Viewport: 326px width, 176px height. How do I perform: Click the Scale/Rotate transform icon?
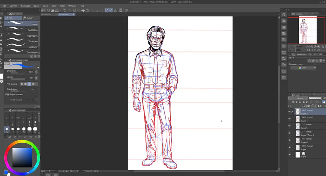click(87, 10)
